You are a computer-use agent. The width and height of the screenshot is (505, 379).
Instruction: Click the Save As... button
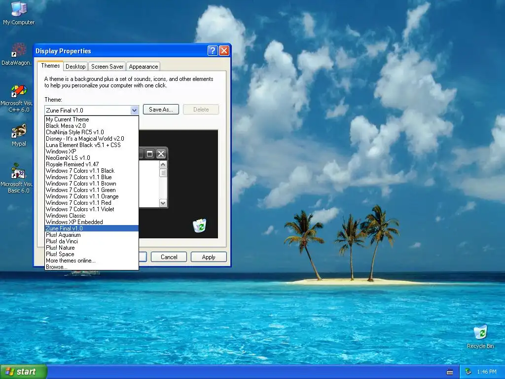[161, 110]
